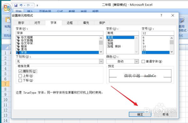Select 加粗 倾斜 font style
Screen dimensions: 188x123
pos(120,46)
